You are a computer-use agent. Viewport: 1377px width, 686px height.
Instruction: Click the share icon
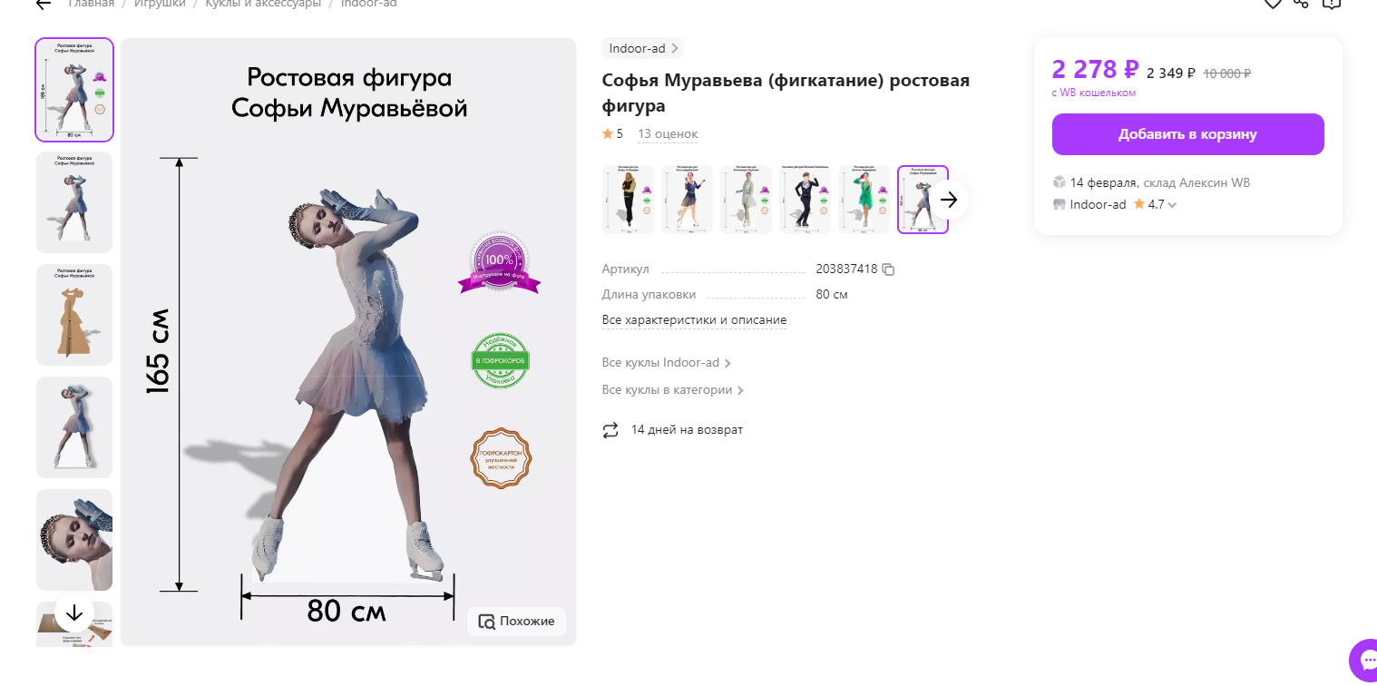click(x=1301, y=4)
